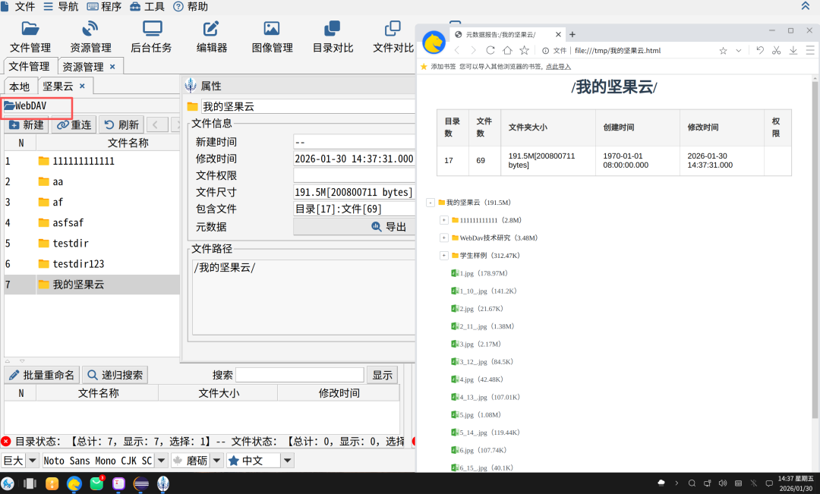This screenshot has width=820, height=494.
Task: Open the 工具 menu
Action: (147, 6)
